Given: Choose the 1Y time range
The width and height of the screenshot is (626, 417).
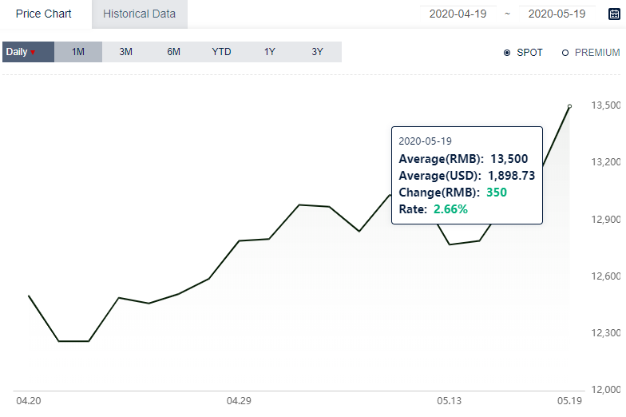Looking at the screenshot, I should pos(270,52).
